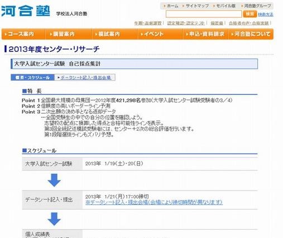
Task: Open the 検索方法 help link
Action: tap(266, 14)
